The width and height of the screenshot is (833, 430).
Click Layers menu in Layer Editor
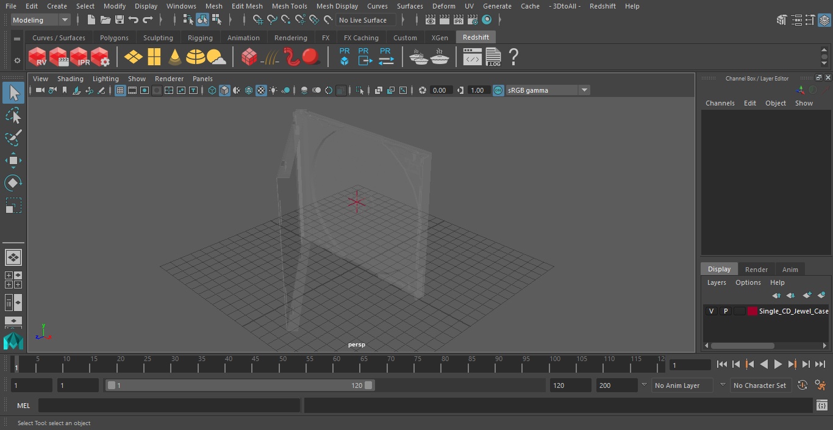point(717,282)
